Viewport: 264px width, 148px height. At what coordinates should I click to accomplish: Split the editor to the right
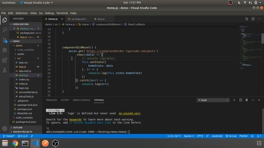pyautogui.click(x=253, y=19)
